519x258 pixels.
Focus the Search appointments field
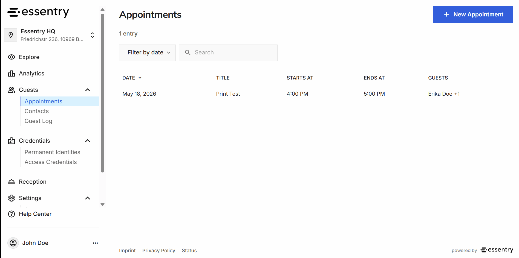[x=228, y=53]
